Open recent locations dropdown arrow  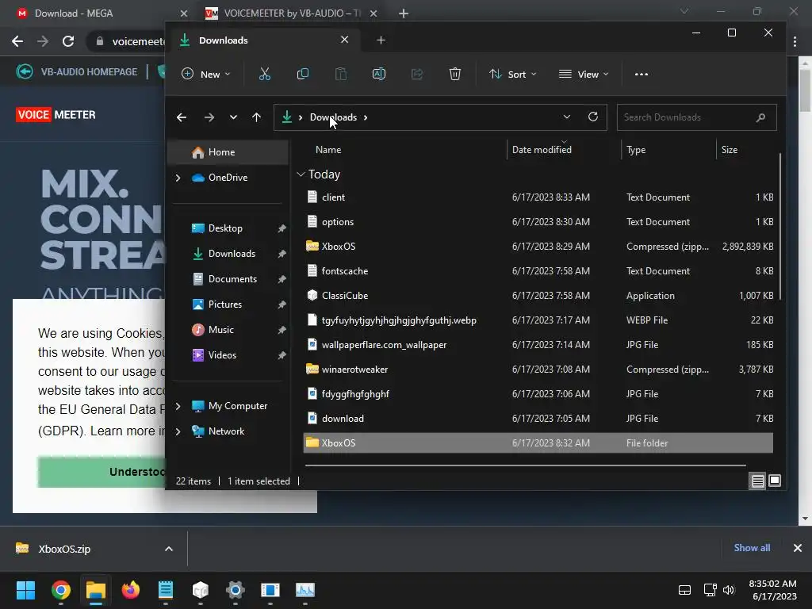pos(233,117)
